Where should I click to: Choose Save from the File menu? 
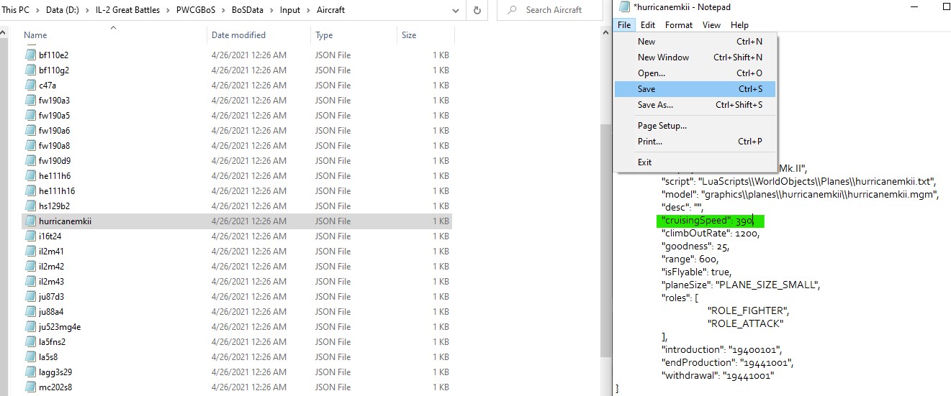click(x=646, y=89)
